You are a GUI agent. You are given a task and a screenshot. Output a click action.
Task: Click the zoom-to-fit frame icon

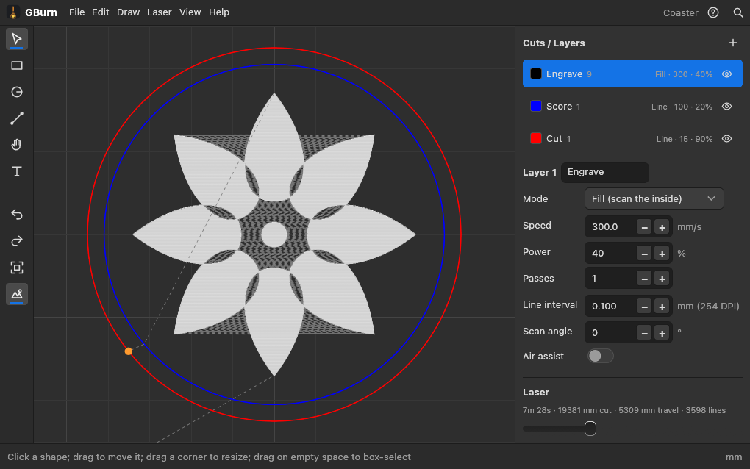(17, 268)
